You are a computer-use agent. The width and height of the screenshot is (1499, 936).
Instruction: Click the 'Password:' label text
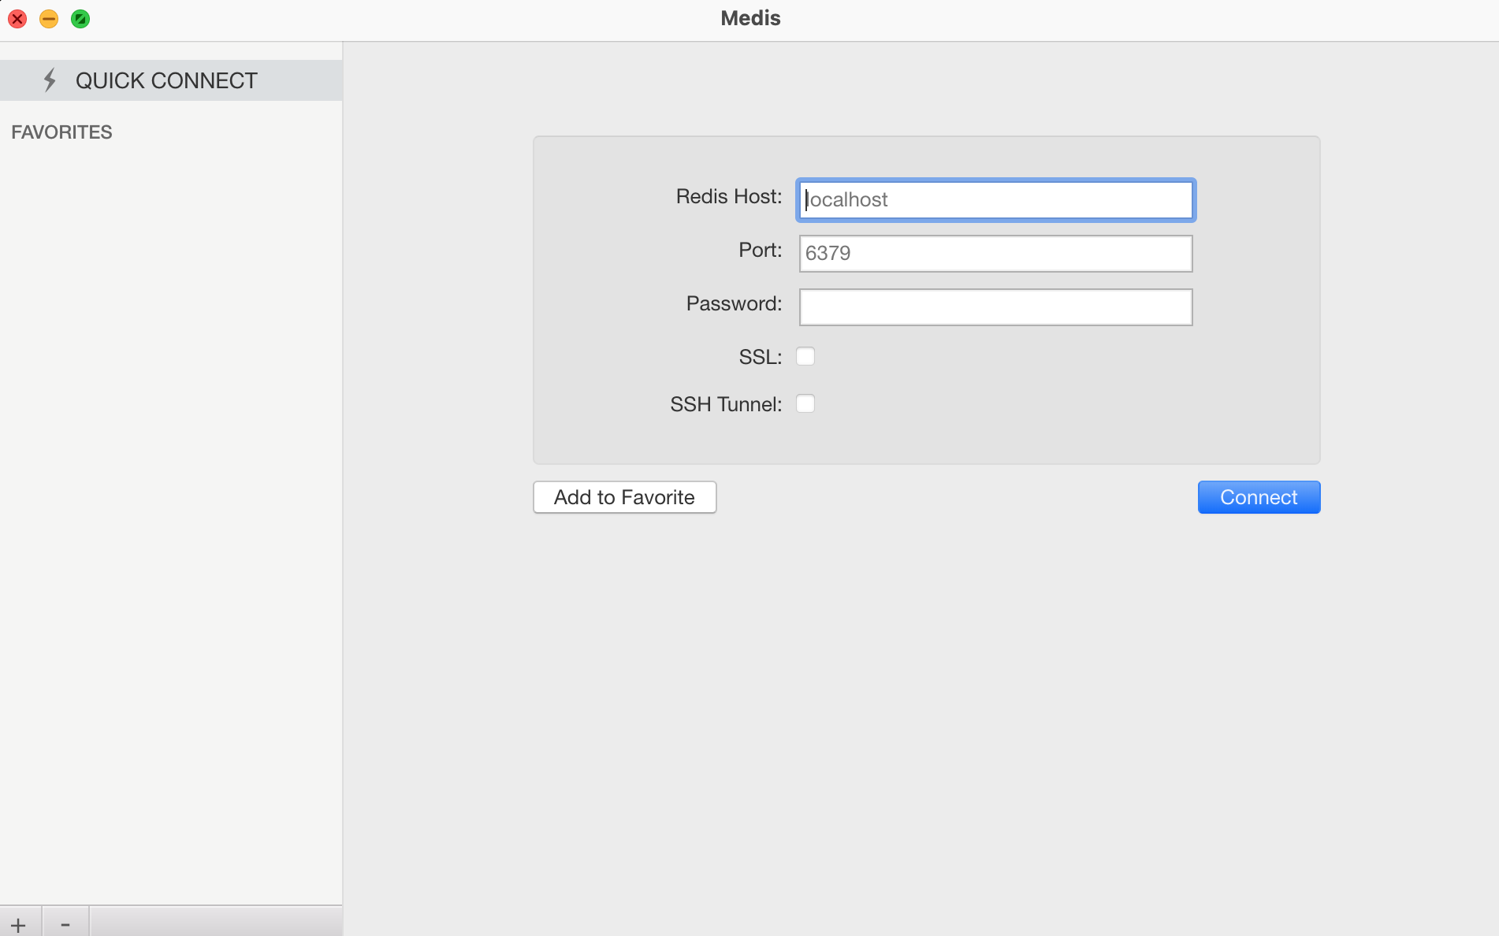point(734,304)
